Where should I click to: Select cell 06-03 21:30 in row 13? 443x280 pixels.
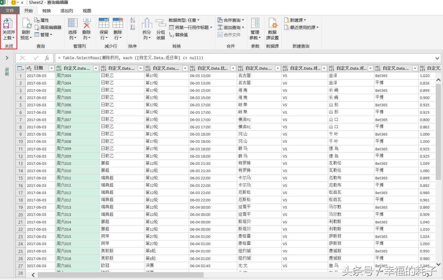(213, 163)
